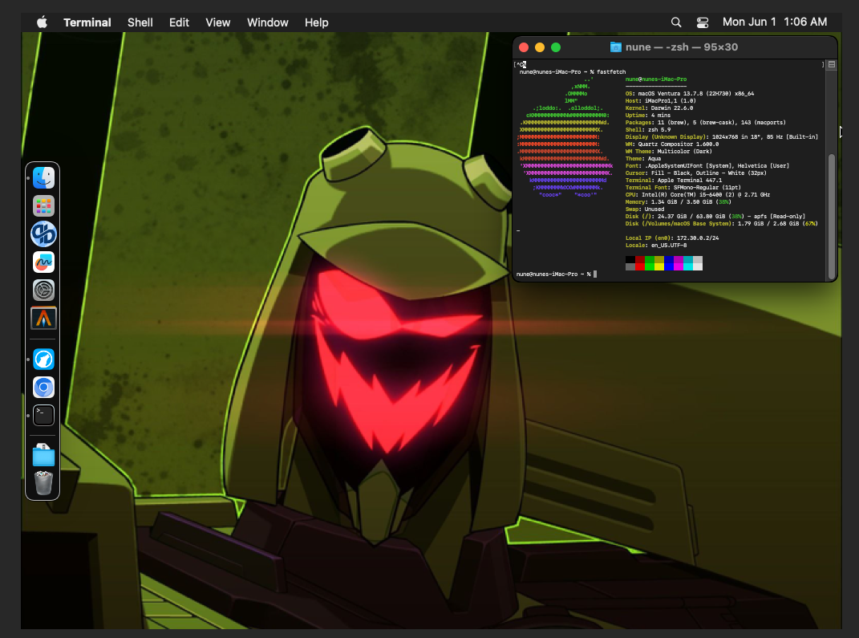Image resolution: width=859 pixels, height=638 pixels.
Task: Launch the blue interlocking-letters dock app
Action: pyautogui.click(x=43, y=234)
